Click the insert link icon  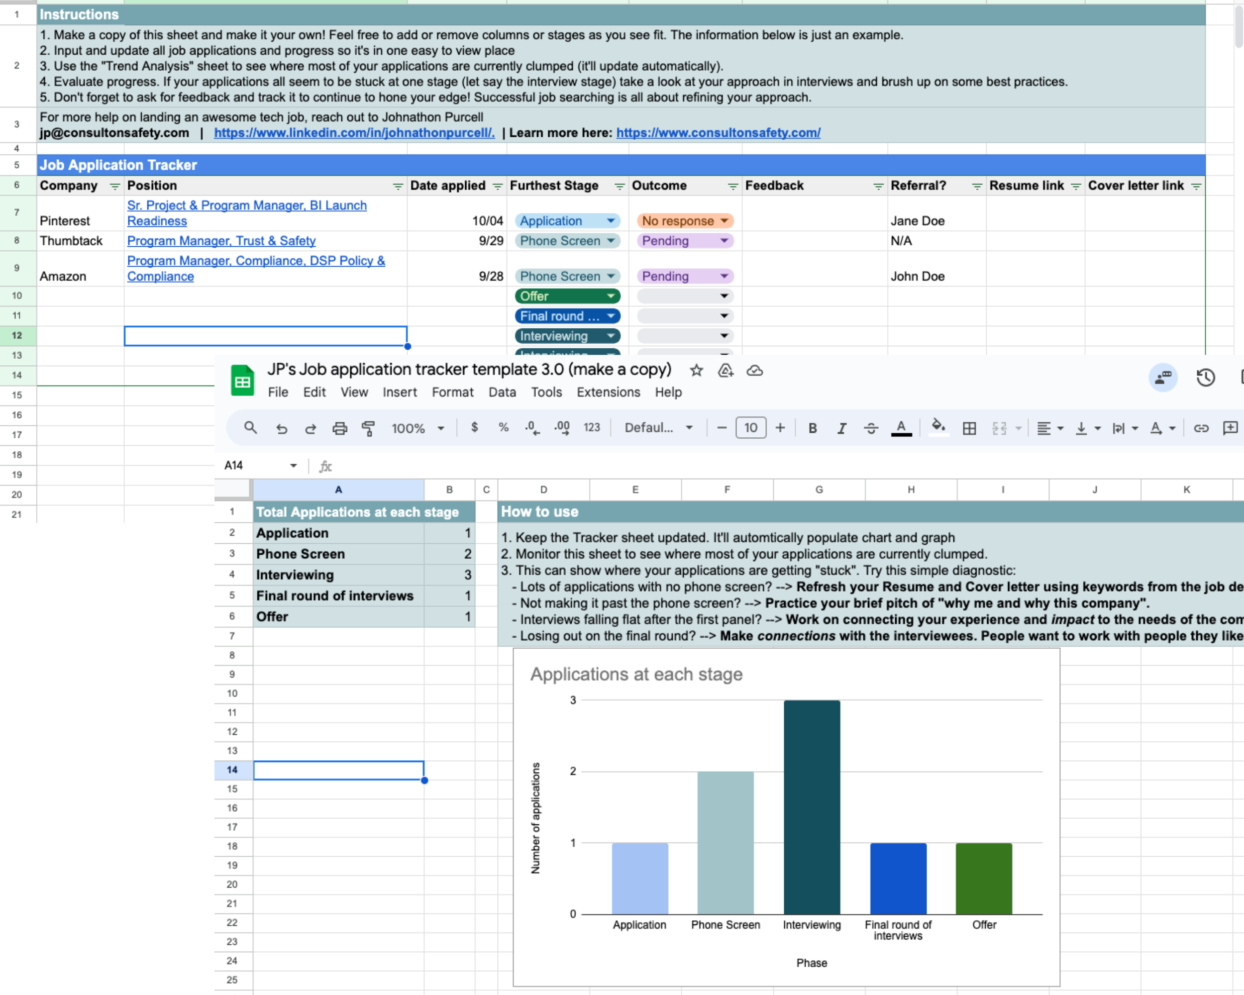pyautogui.click(x=1201, y=428)
